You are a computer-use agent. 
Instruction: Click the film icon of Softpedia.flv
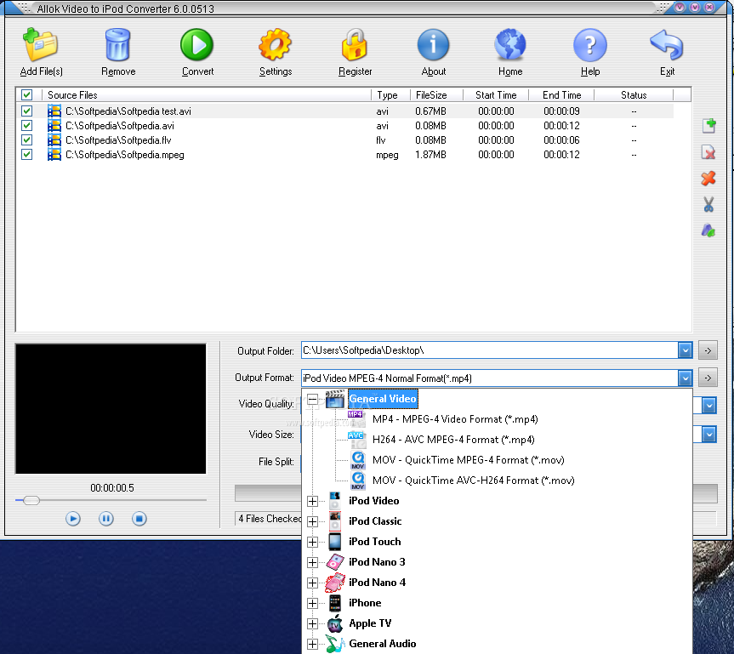pos(54,140)
